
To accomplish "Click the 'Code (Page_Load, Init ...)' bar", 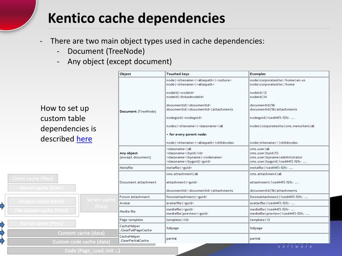I will pyautogui.click(x=93, y=251).
